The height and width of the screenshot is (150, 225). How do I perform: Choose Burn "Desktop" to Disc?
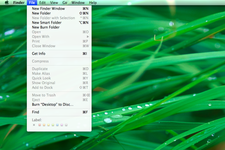point(59,105)
